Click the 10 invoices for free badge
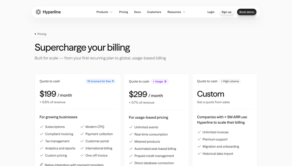The image size is (292, 166). tap(101, 81)
